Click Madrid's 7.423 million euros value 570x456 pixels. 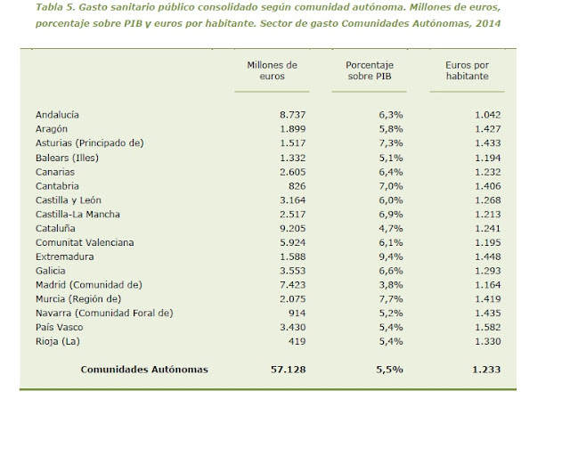pos(293,285)
